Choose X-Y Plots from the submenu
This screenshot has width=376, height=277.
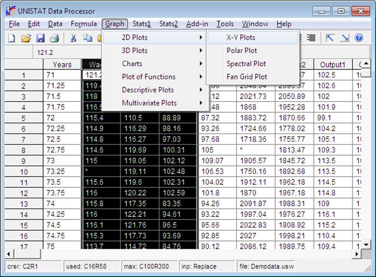coord(253,38)
